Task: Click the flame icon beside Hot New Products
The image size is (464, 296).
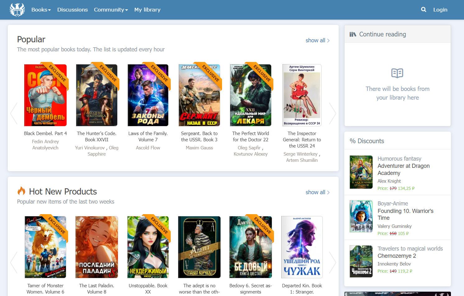Action: pos(21,191)
